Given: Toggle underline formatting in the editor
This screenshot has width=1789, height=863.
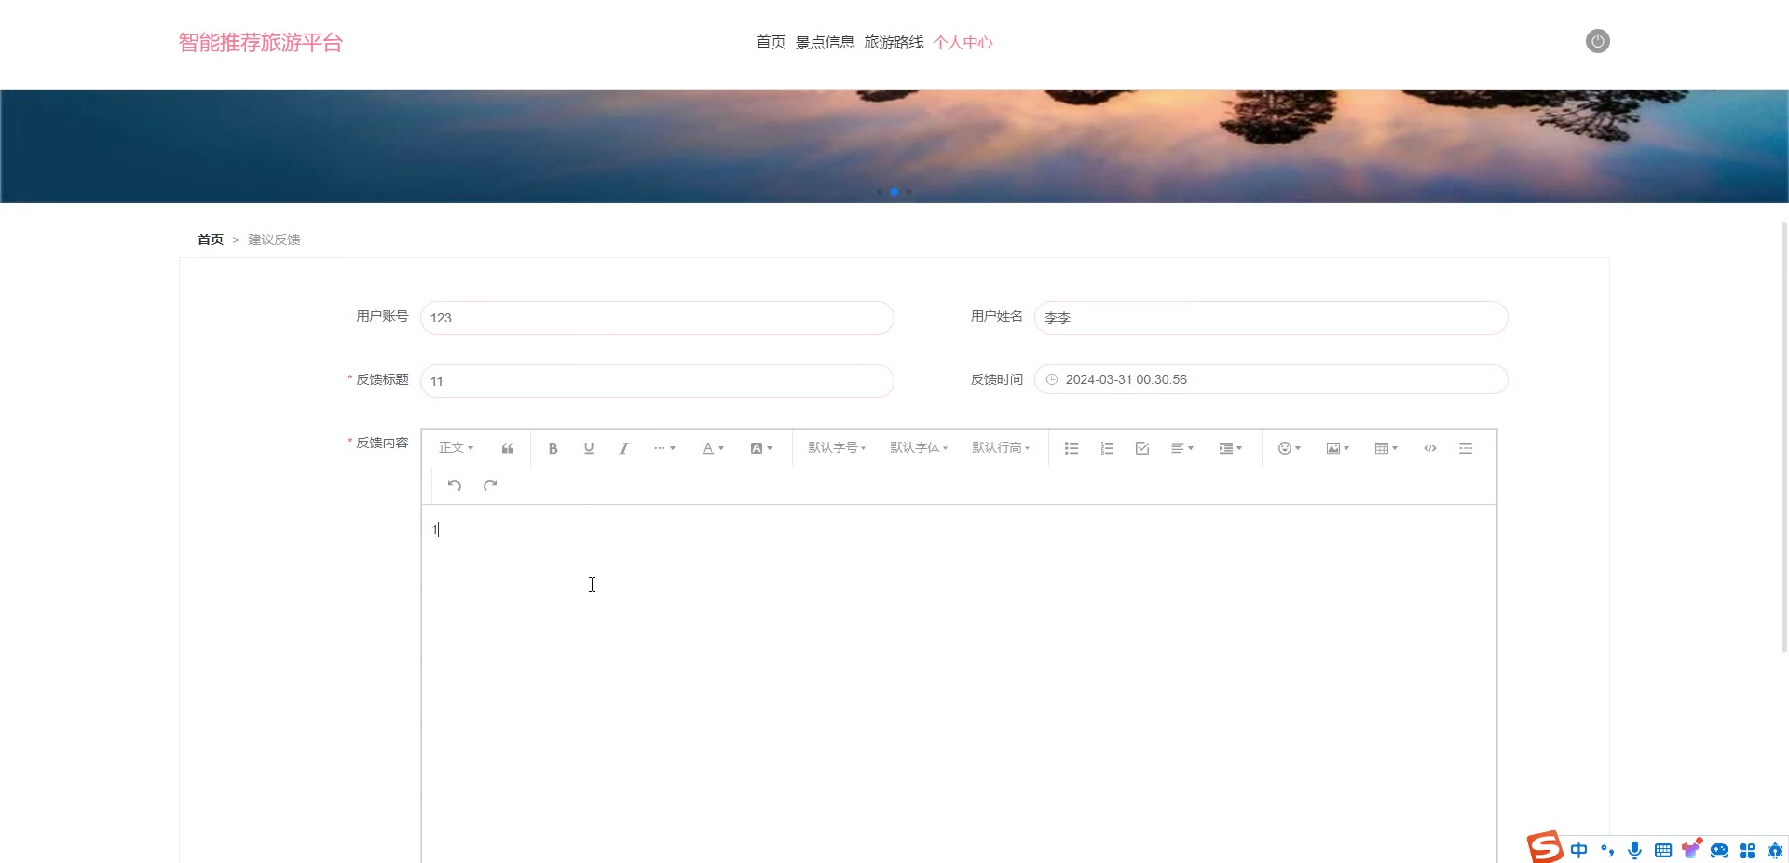Looking at the screenshot, I should pyautogui.click(x=589, y=448).
